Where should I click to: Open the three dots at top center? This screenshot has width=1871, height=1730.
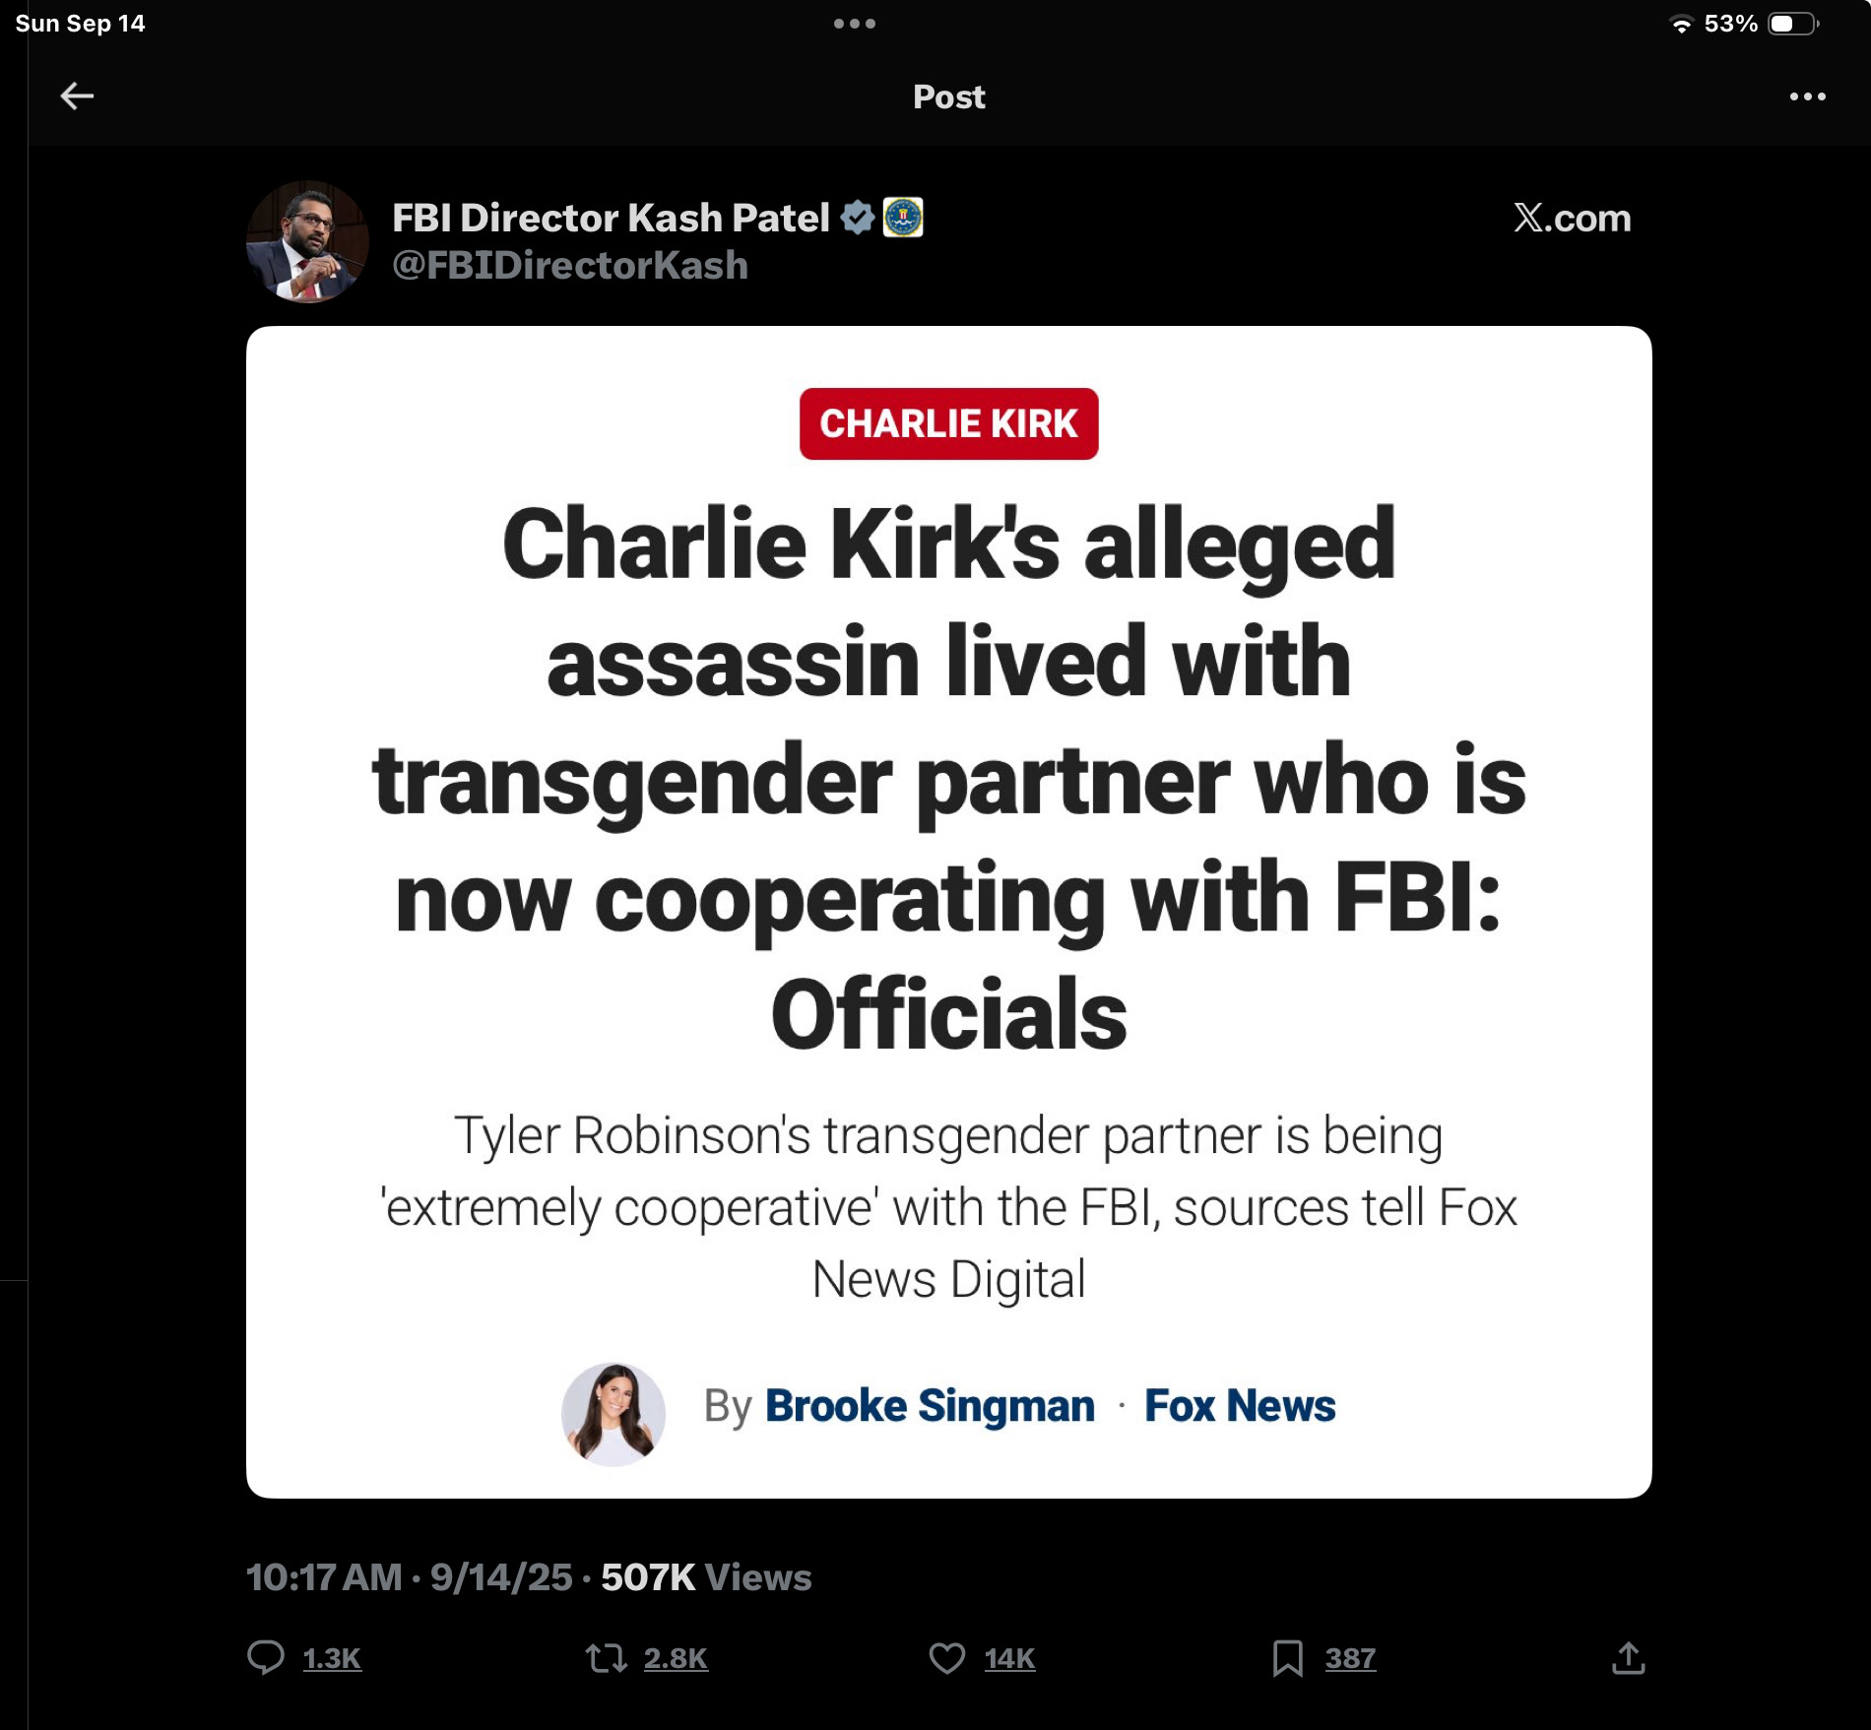coord(854,24)
